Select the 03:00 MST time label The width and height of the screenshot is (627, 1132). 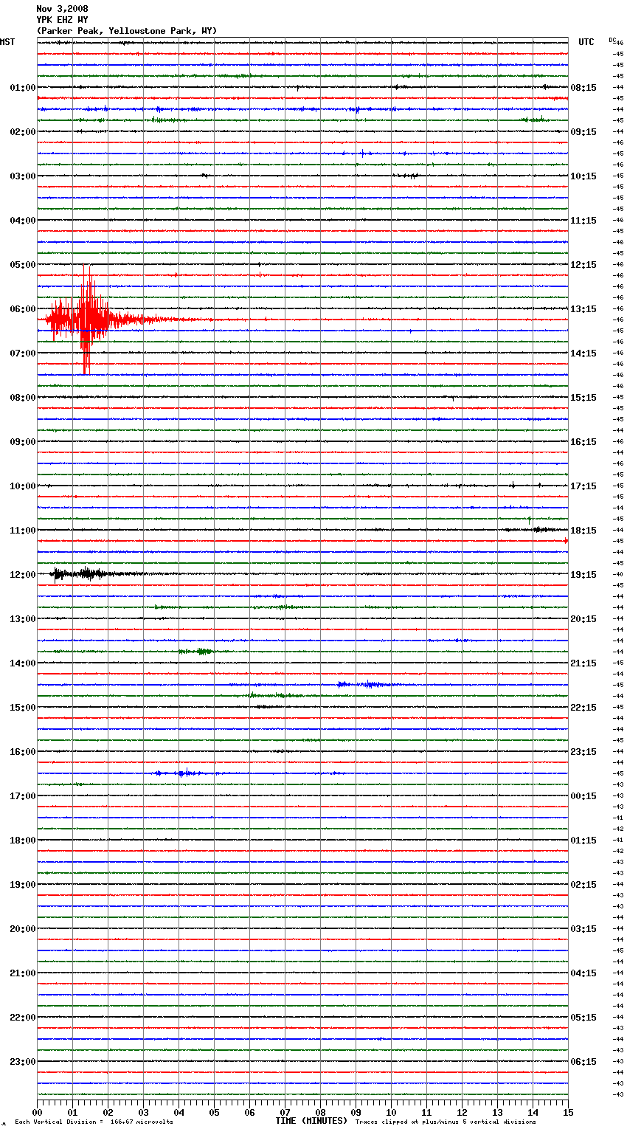tap(22, 176)
